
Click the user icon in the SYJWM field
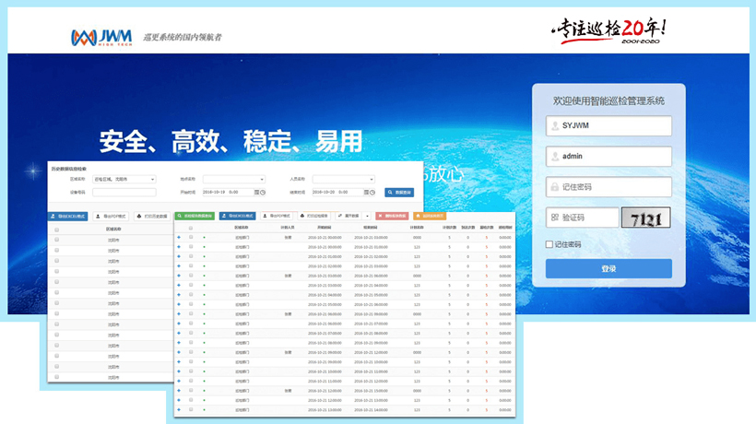pyautogui.click(x=554, y=126)
